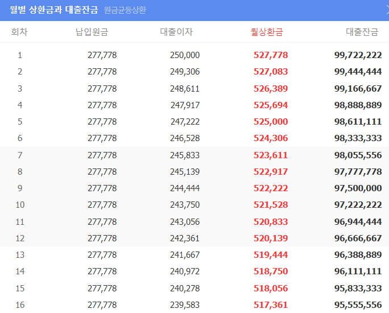Select monthly payment 527,778
This screenshot has height=313, width=389.
click(271, 55)
